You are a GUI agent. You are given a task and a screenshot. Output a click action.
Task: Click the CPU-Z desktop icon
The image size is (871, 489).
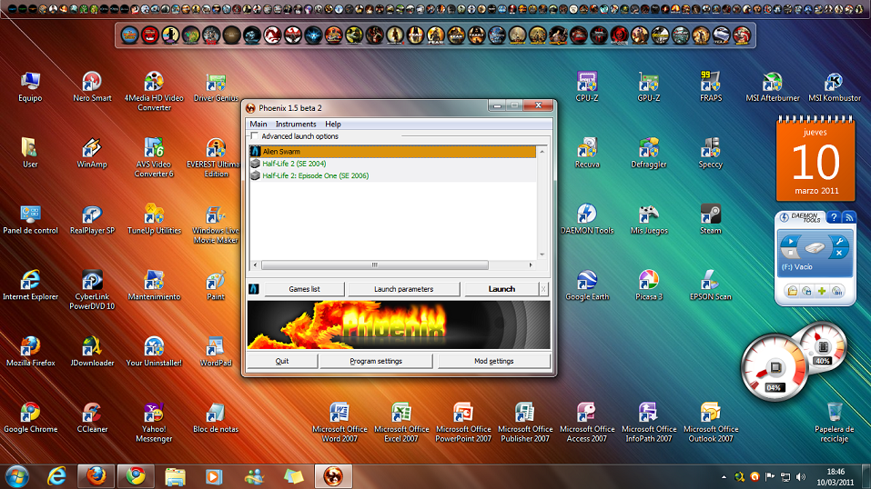click(x=587, y=86)
